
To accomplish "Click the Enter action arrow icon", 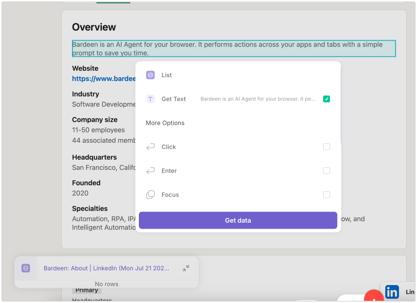I will pos(150,171).
